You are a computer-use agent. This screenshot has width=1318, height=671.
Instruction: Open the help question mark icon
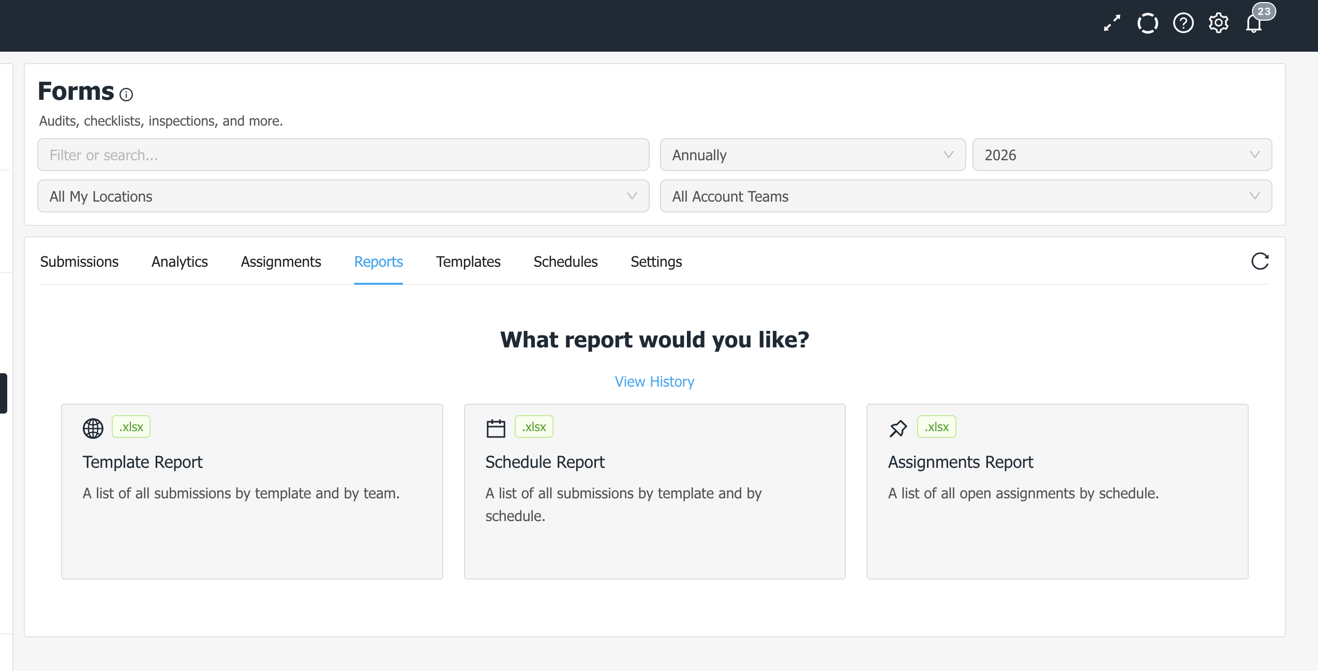[x=1183, y=23]
